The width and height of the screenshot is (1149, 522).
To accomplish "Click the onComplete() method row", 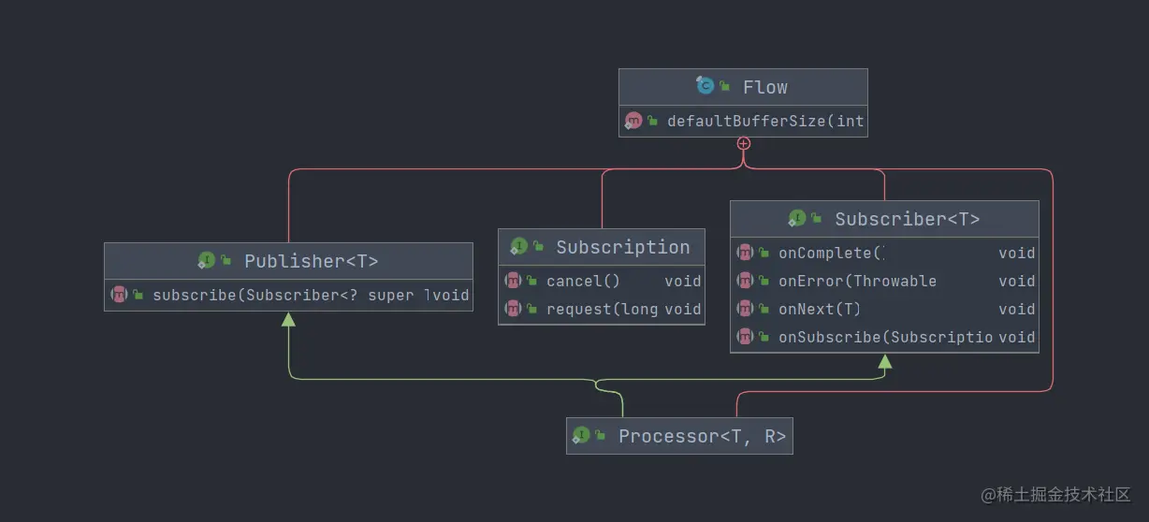I will 884,253.
